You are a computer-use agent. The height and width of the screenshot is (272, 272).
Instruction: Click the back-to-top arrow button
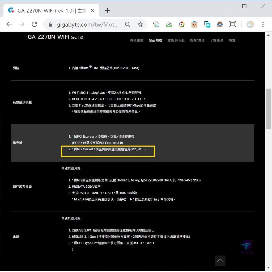pos(220,261)
